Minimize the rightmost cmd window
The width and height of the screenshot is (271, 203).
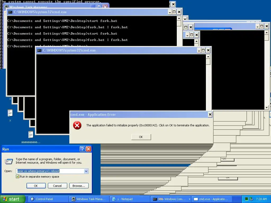(257, 26)
